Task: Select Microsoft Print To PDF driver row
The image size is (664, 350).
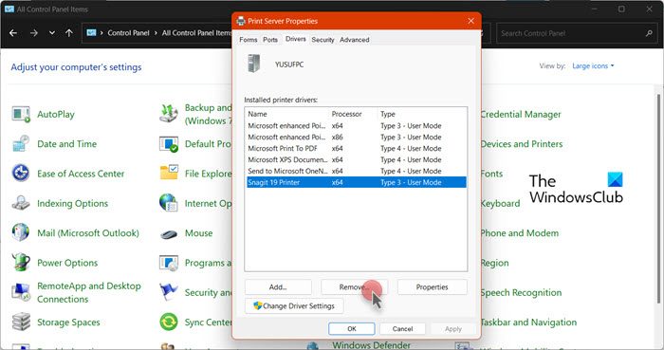Action: pos(356,149)
